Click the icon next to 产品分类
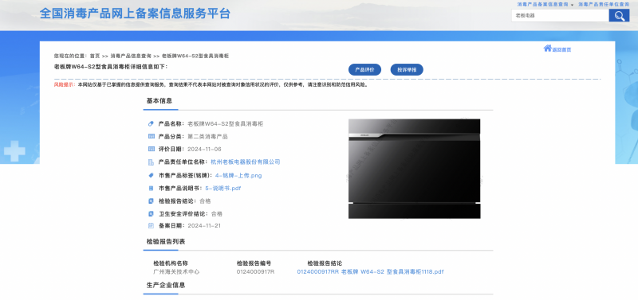The height and width of the screenshot is (300, 638). (151, 136)
